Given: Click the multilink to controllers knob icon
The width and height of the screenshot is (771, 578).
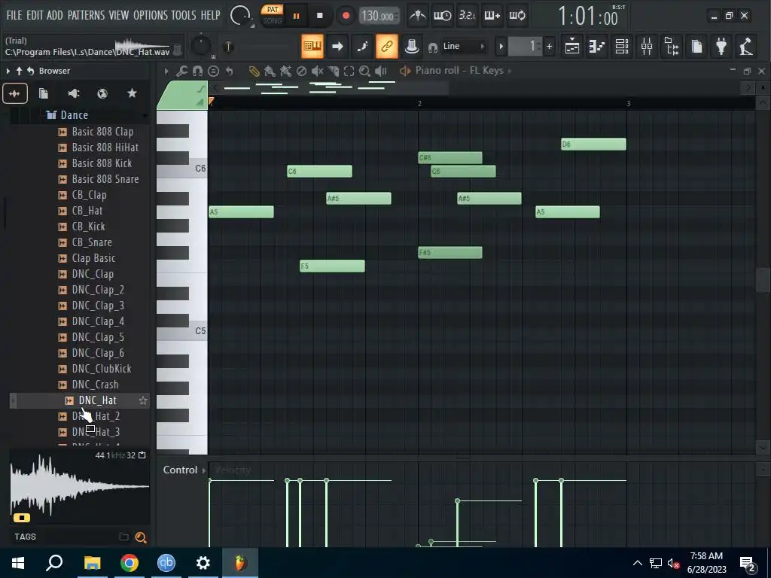Looking at the screenshot, I should pos(412,46).
